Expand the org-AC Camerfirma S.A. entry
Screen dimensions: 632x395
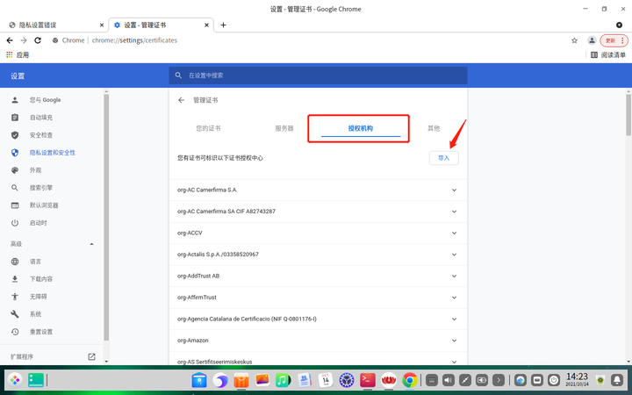(x=454, y=190)
